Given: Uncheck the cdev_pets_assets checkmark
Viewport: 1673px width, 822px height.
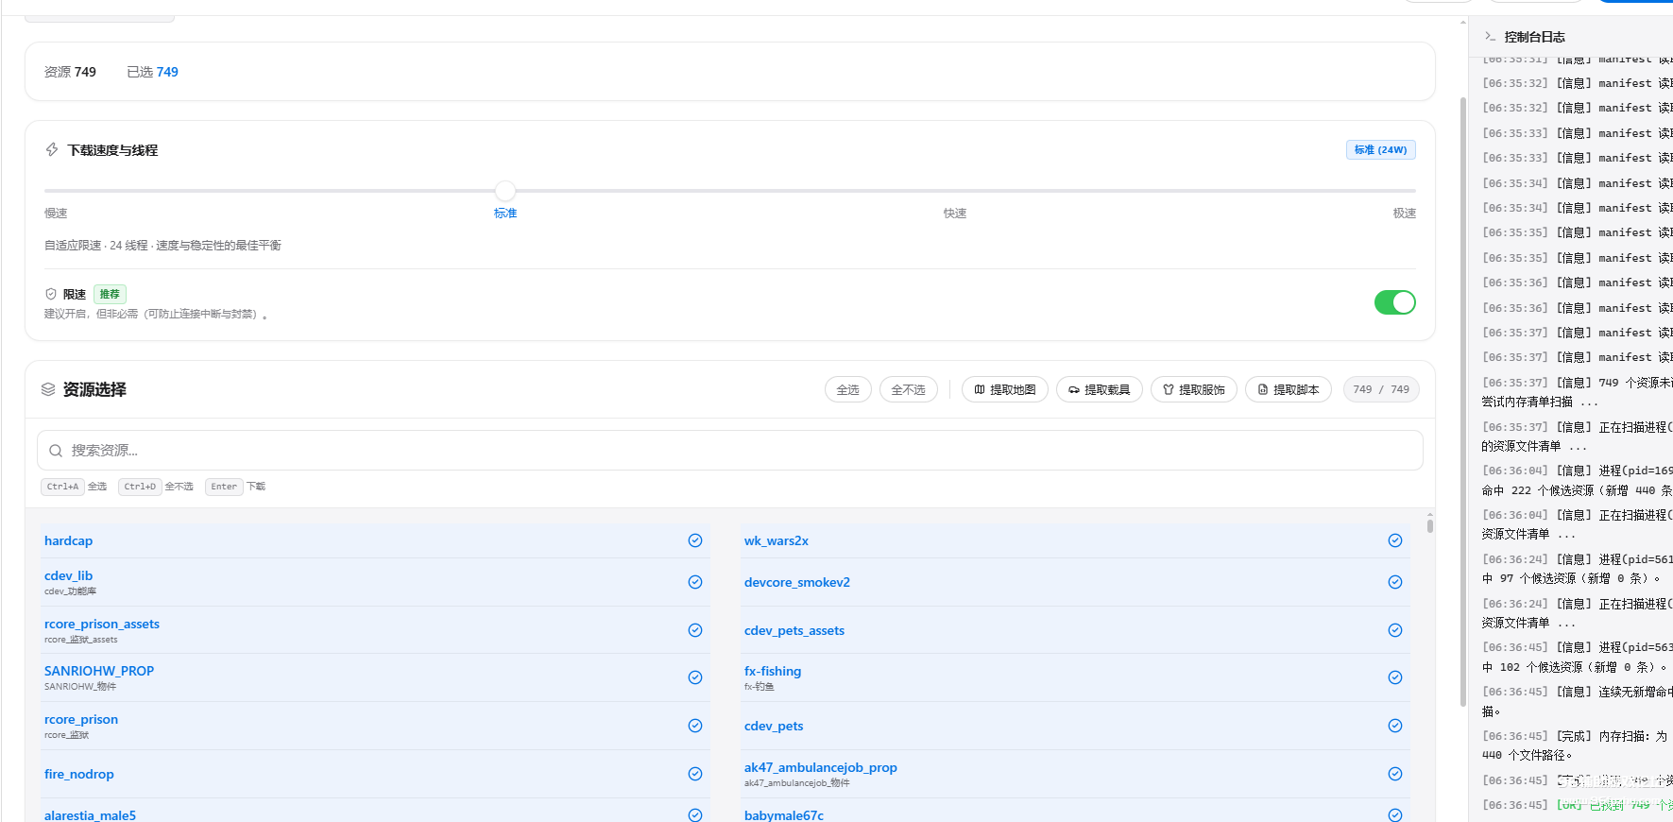Looking at the screenshot, I should pyautogui.click(x=1395, y=630).
